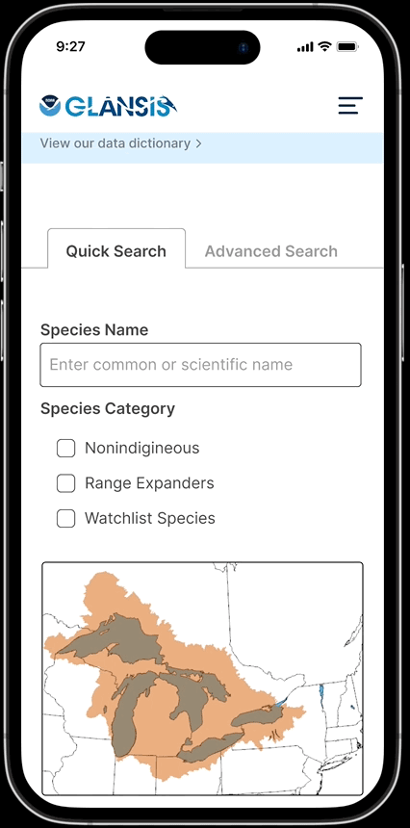This screenshot has height=828, width=410.
Task: Select Lake Erie on the map
Action: pyautogui.click(x=210, y=746)
